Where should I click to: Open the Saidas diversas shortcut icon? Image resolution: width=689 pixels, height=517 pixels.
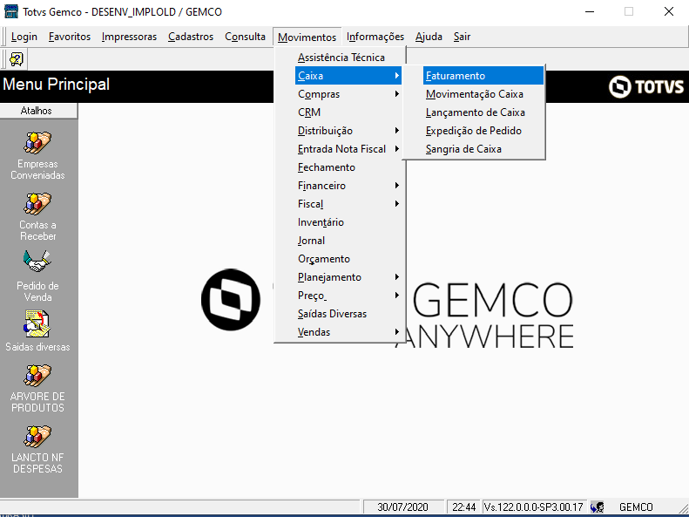click(x=37, y=323)
